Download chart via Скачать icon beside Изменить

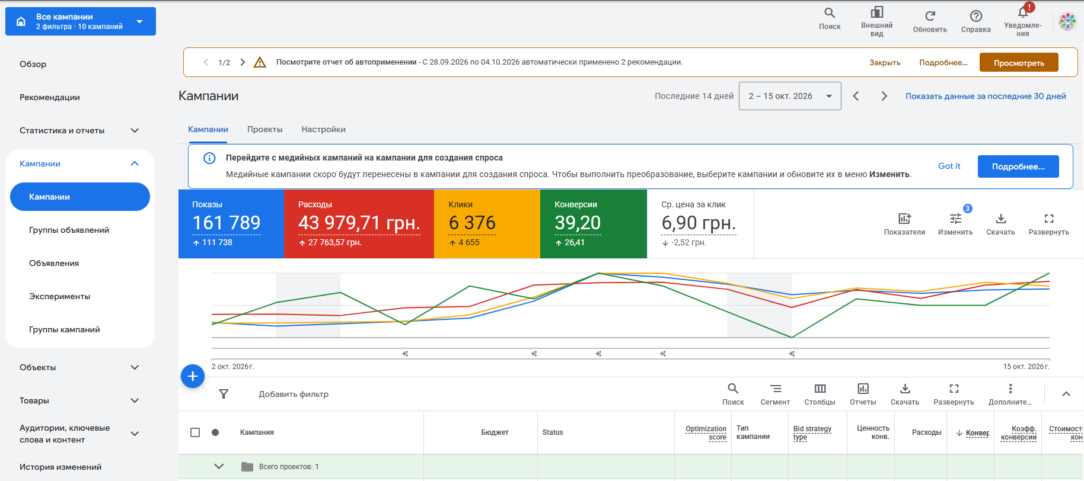(x=1001, y=219)
